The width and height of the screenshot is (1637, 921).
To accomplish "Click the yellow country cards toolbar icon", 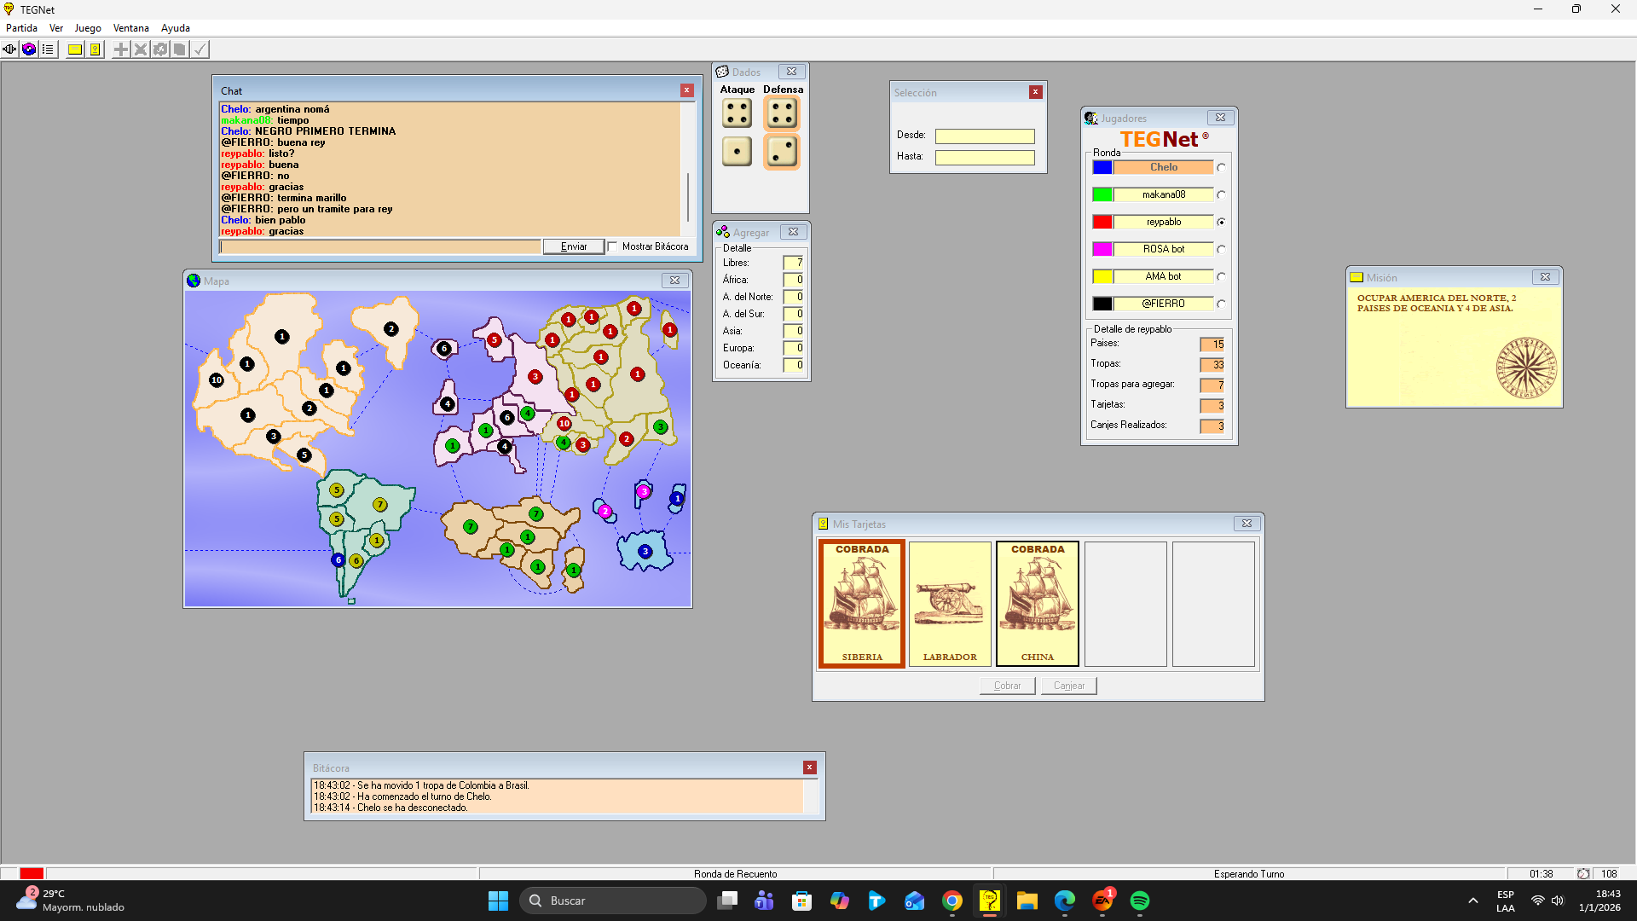I will tap(95, 49).
